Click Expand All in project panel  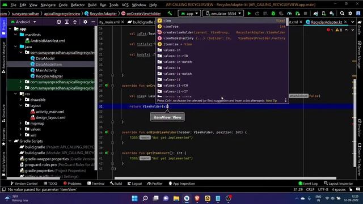pos(67,22)
